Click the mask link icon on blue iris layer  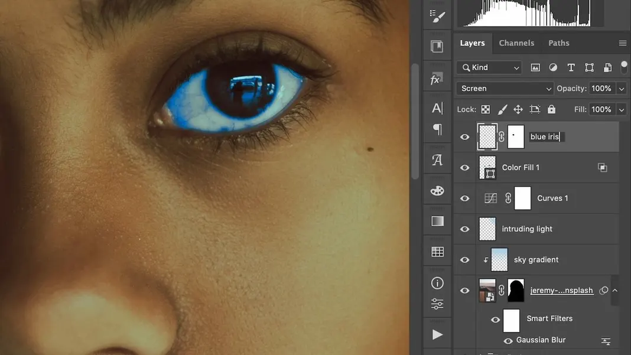(502, 137)
